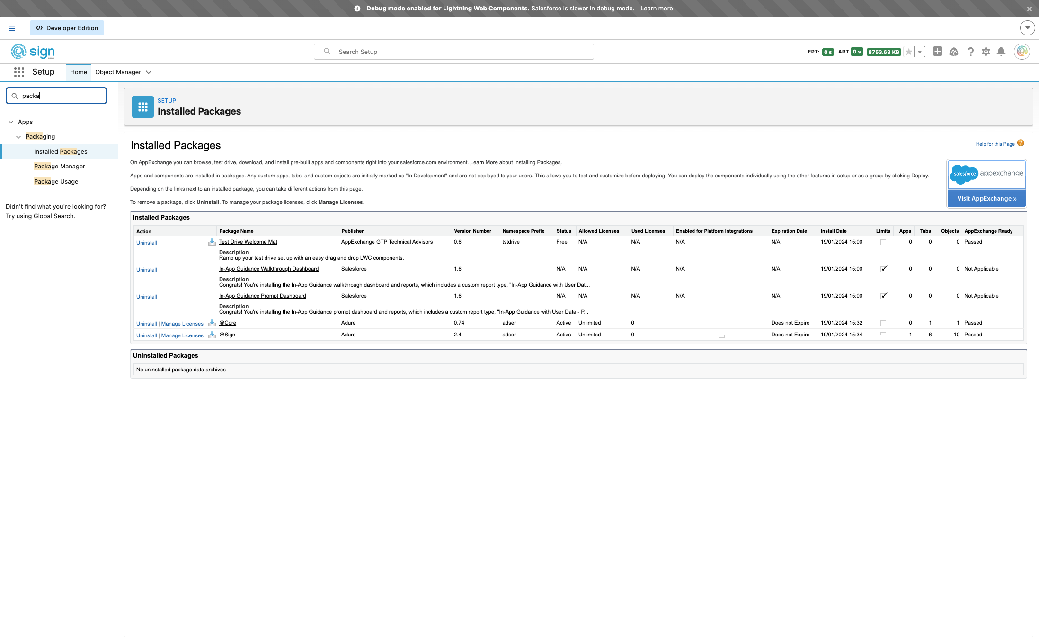
Task: Click Manage Licenses for @Sign package
Action: (182, 335)
